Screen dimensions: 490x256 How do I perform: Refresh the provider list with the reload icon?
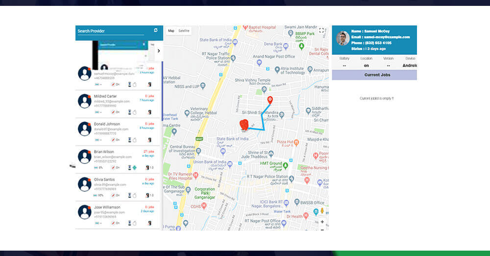click(156, 30)
